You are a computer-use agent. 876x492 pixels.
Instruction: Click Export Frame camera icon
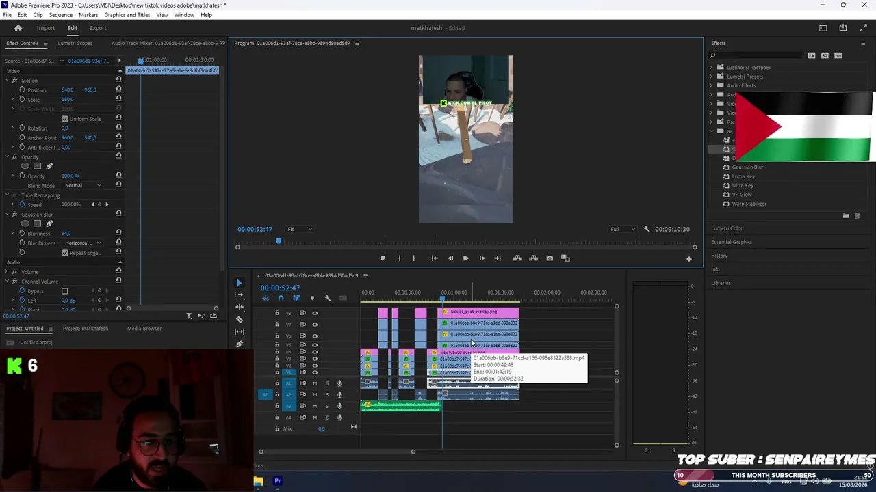point(550,258)
